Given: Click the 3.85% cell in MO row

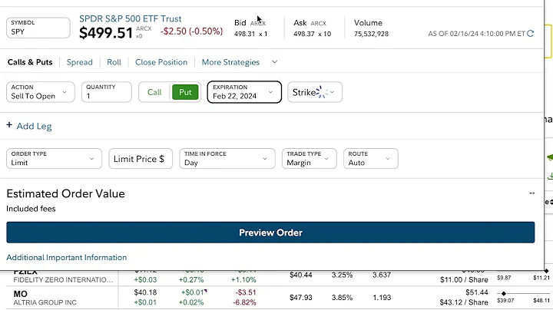Looking at the screenshot, I should (342, 298).
